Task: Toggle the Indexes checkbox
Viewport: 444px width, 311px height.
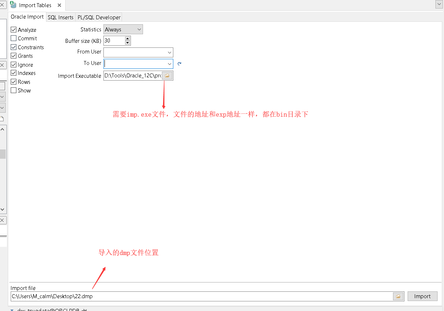Action: point(14,73)
